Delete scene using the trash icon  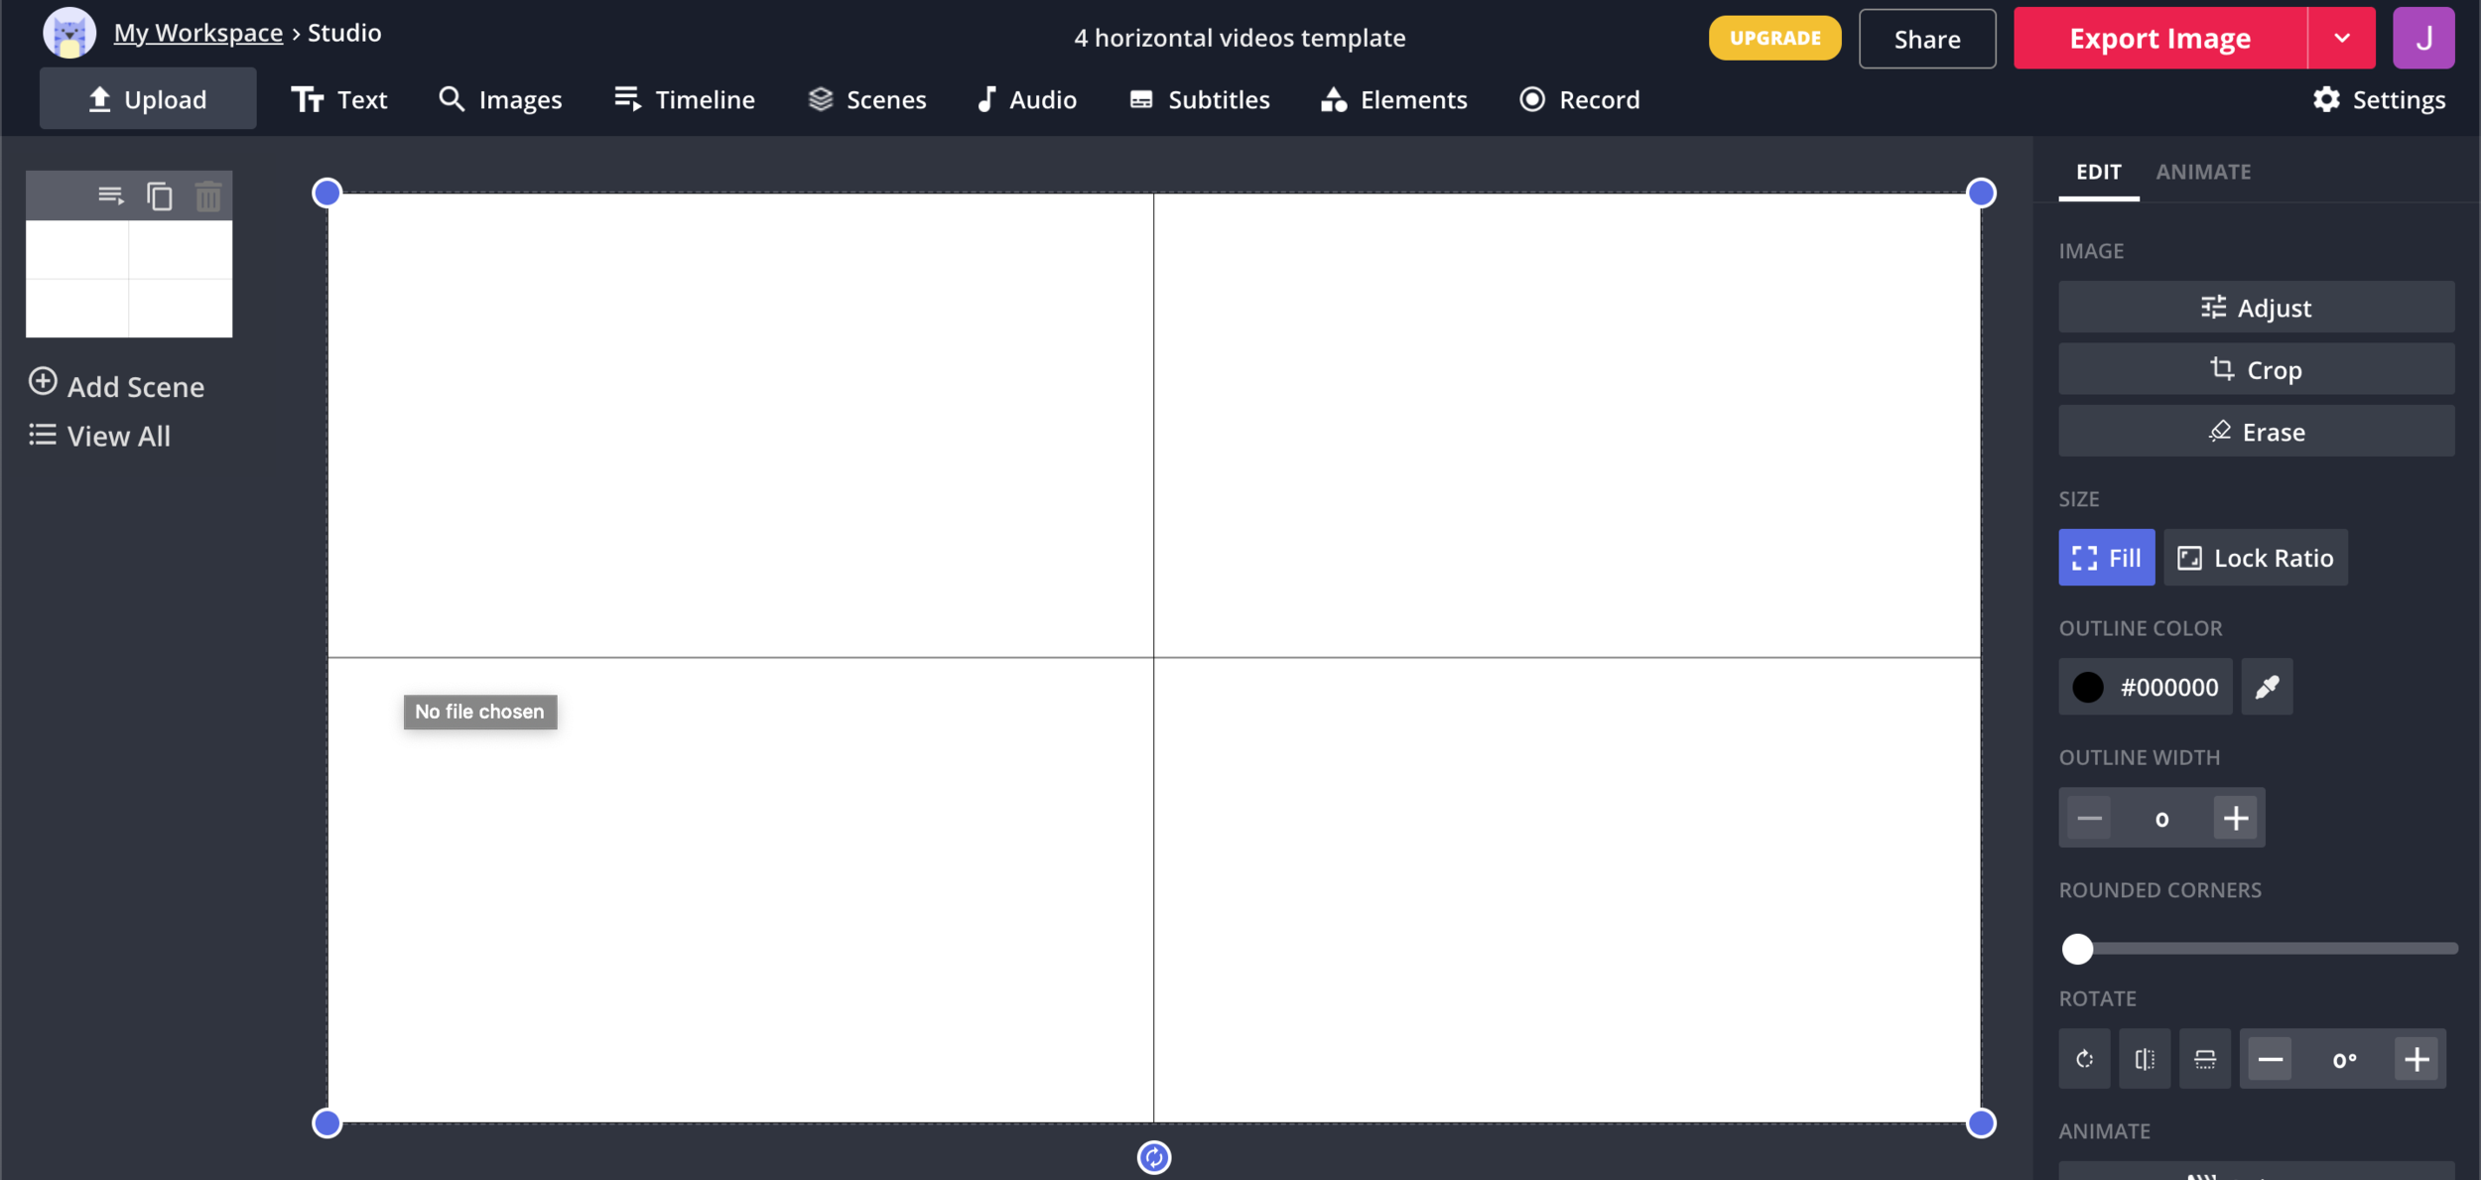point(208,197)
